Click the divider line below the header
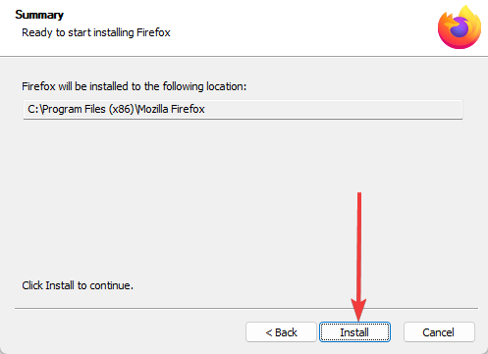Screen dimensions: 488x354 click(x=244, y=56)
